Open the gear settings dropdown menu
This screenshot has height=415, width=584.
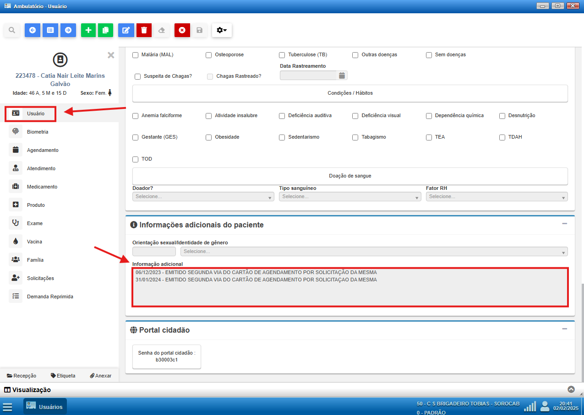click(x=222, y=30)
